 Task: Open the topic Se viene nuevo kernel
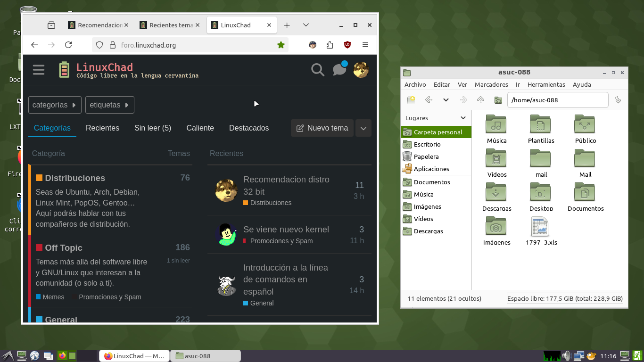(286, 230)
